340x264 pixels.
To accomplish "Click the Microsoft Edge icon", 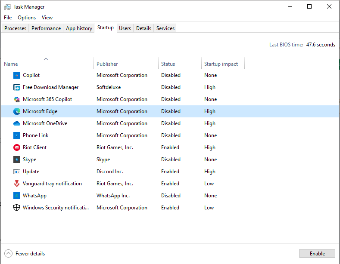I will click(17, 111).
